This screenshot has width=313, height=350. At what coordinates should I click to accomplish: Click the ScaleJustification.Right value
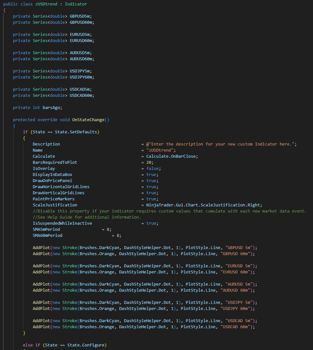(x=204, y=205)
